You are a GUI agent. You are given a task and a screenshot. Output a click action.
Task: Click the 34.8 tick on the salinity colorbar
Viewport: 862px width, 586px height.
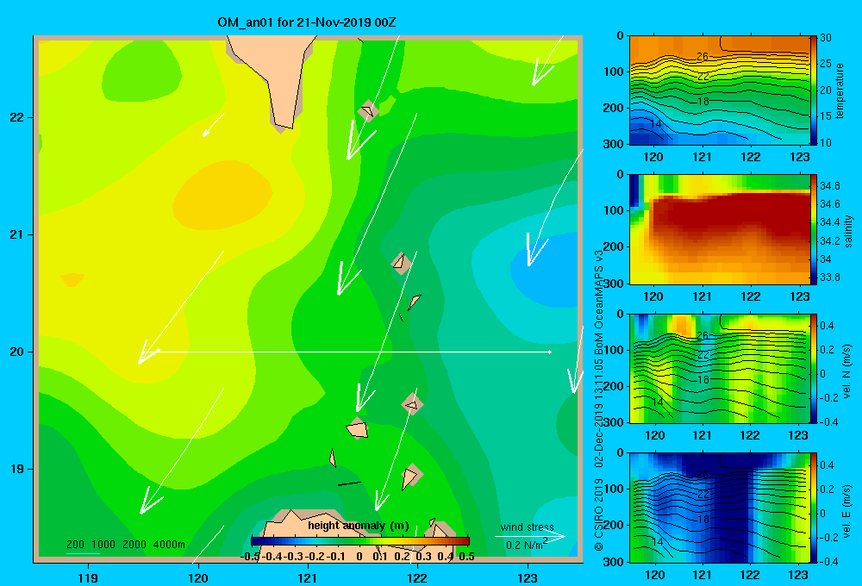pos(829,186)
